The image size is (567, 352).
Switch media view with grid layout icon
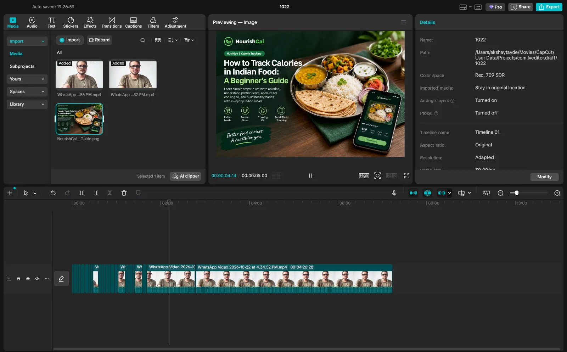[x=158, y=40]
